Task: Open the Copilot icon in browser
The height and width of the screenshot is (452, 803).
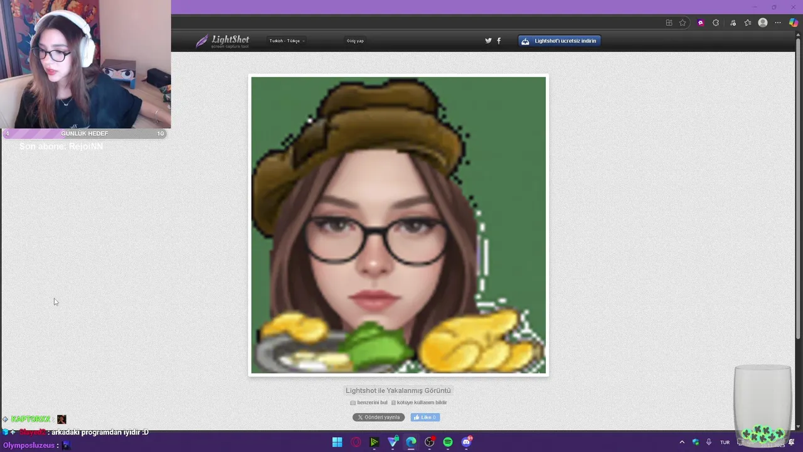Action: click(794, 23)
